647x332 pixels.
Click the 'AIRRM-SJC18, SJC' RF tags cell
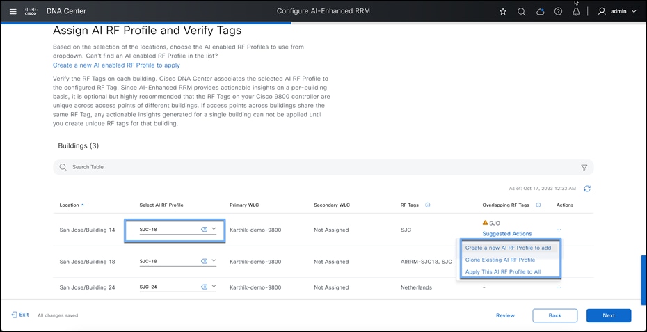point(426,262)
